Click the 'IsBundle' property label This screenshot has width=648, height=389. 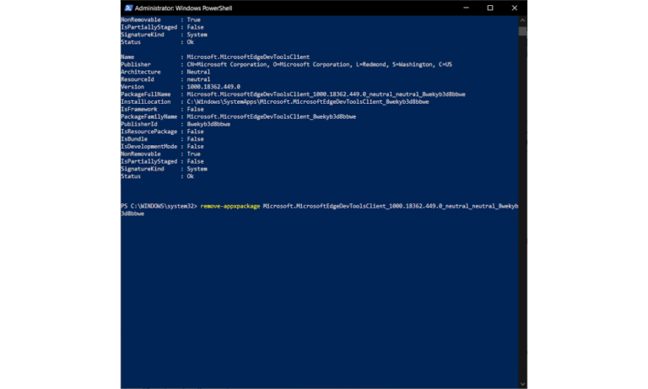coord(134,139)
